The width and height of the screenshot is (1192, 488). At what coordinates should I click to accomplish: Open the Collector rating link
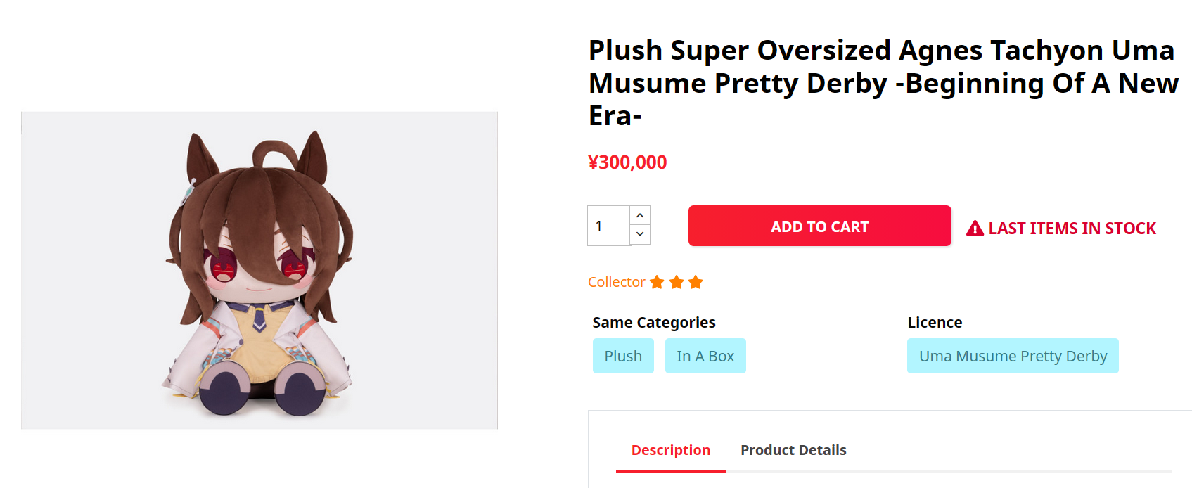pyautogui.click(x=617, y=282)
